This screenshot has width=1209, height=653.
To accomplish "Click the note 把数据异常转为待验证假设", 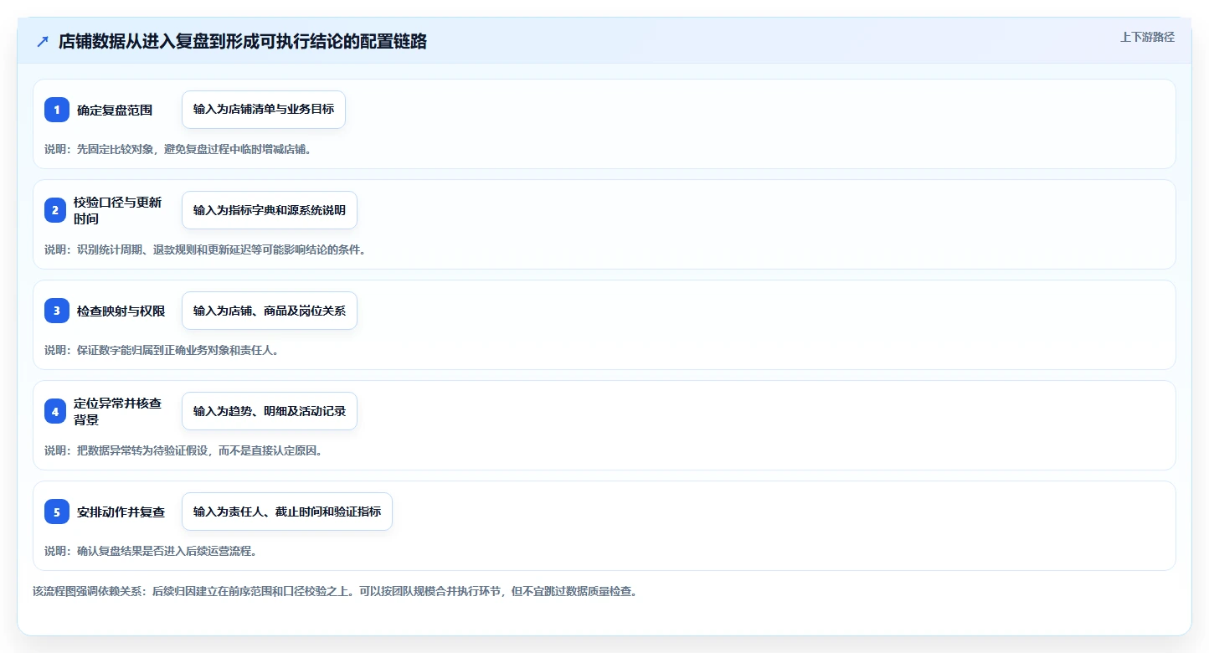I will pos(183,450).
